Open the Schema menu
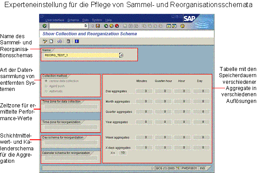Image resolution: width=257 pixels, height=173 pixels. [x=73, y=20]
